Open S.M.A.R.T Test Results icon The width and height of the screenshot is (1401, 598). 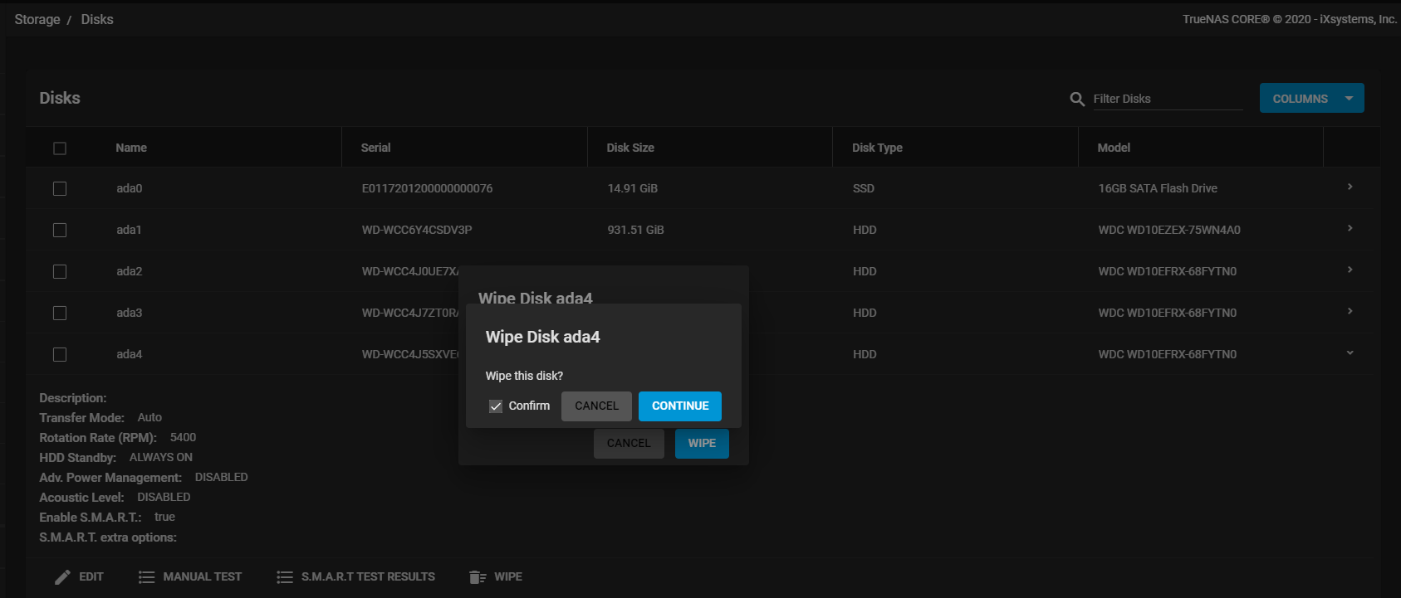(x=285, y=577)
